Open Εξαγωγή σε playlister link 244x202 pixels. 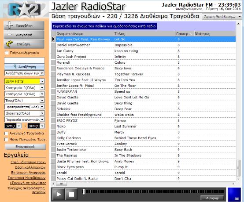(x=28, y=183)
